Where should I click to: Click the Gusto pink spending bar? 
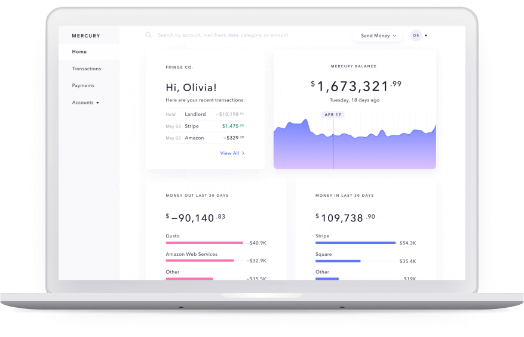(204, 243)
